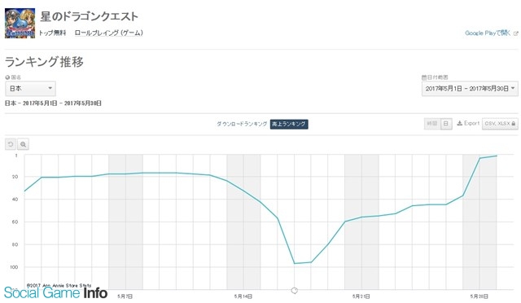
Task: Click the globe icon by country label
Action: tap(7, 77)
